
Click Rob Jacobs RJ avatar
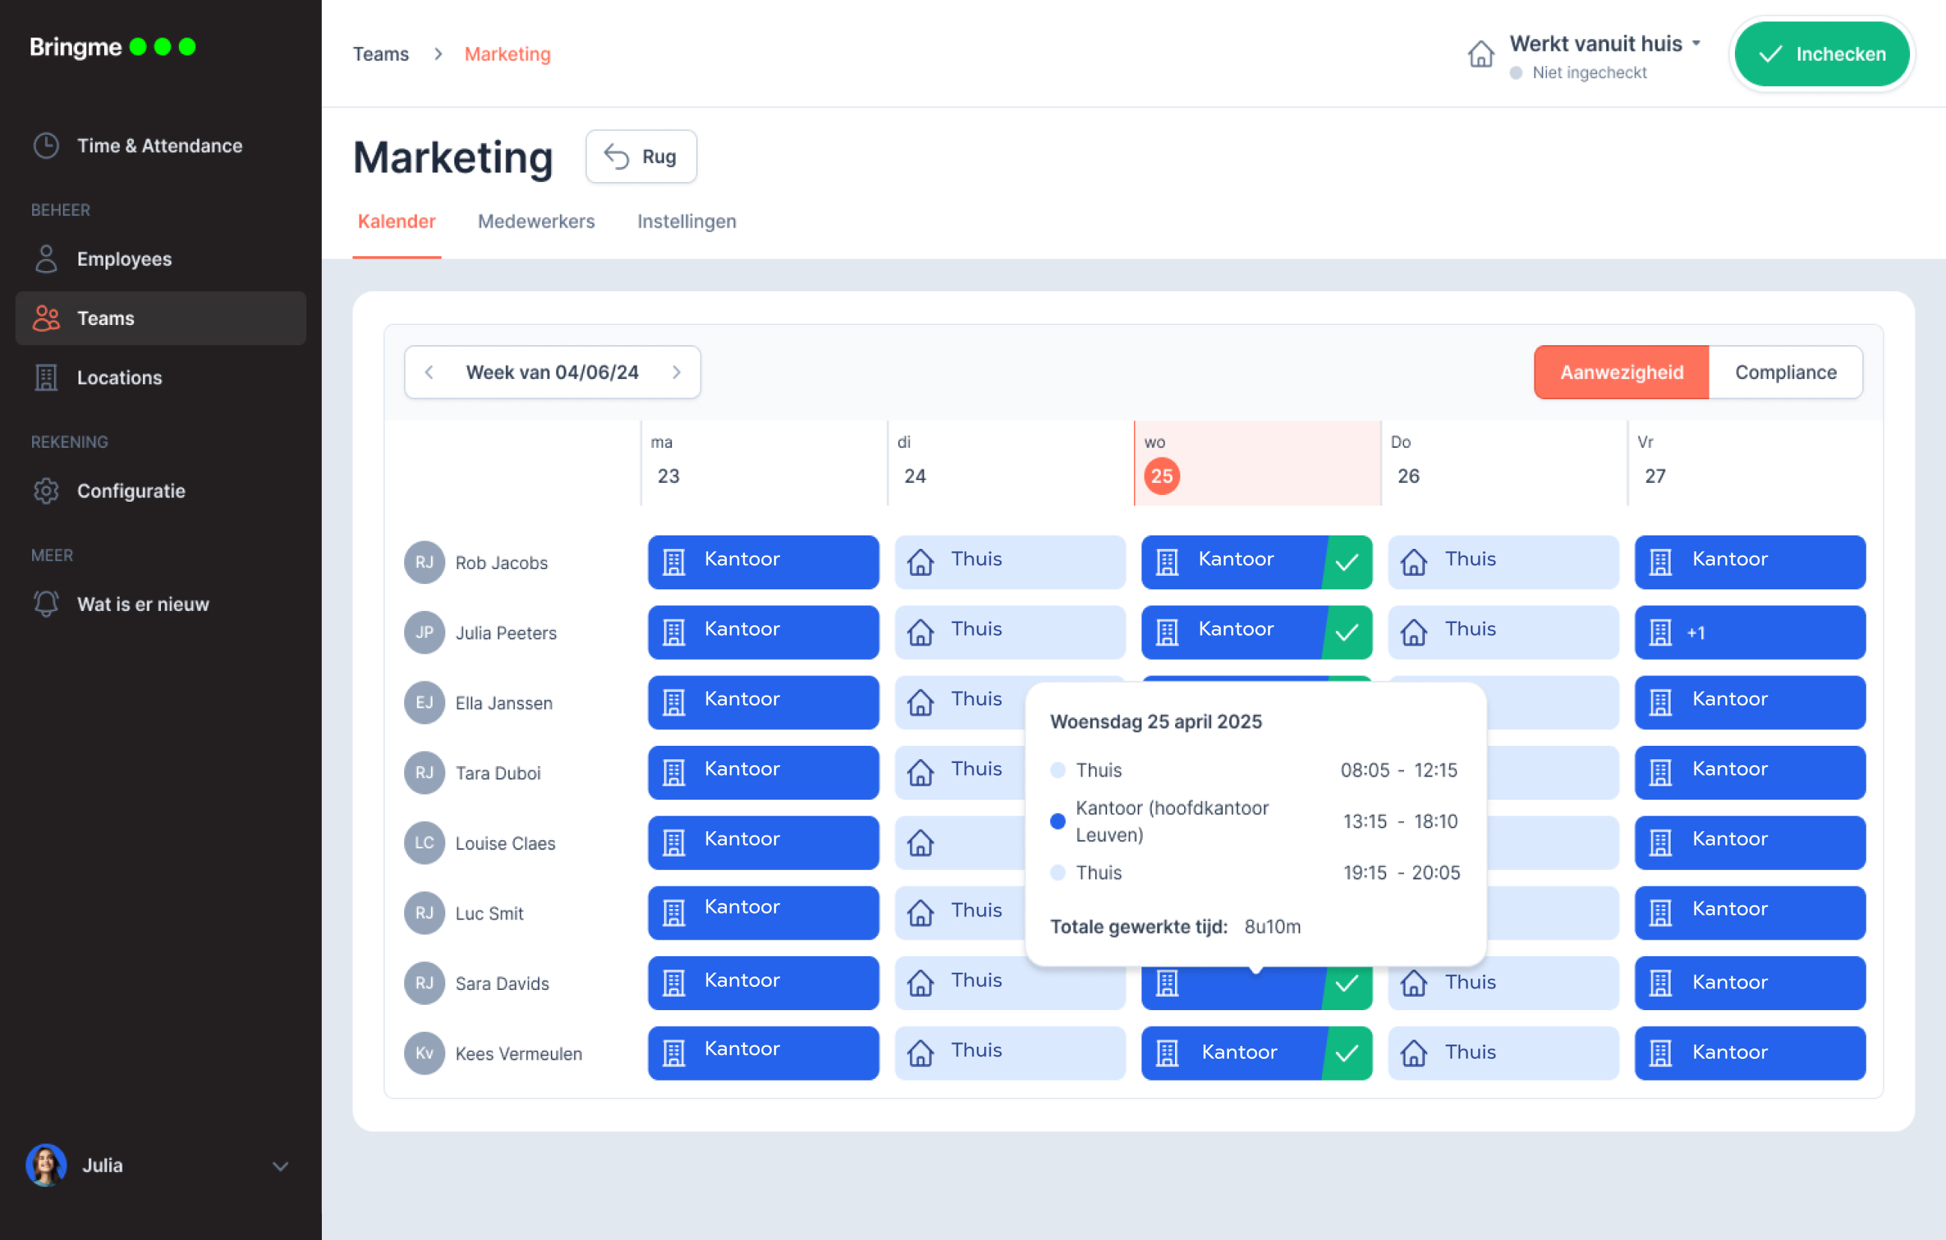424,562
